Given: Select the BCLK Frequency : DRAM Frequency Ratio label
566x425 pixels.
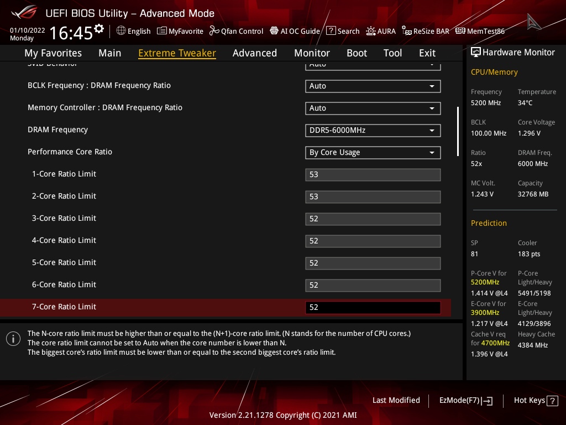Looking at the screenshot, I should (x=99, y=85).
